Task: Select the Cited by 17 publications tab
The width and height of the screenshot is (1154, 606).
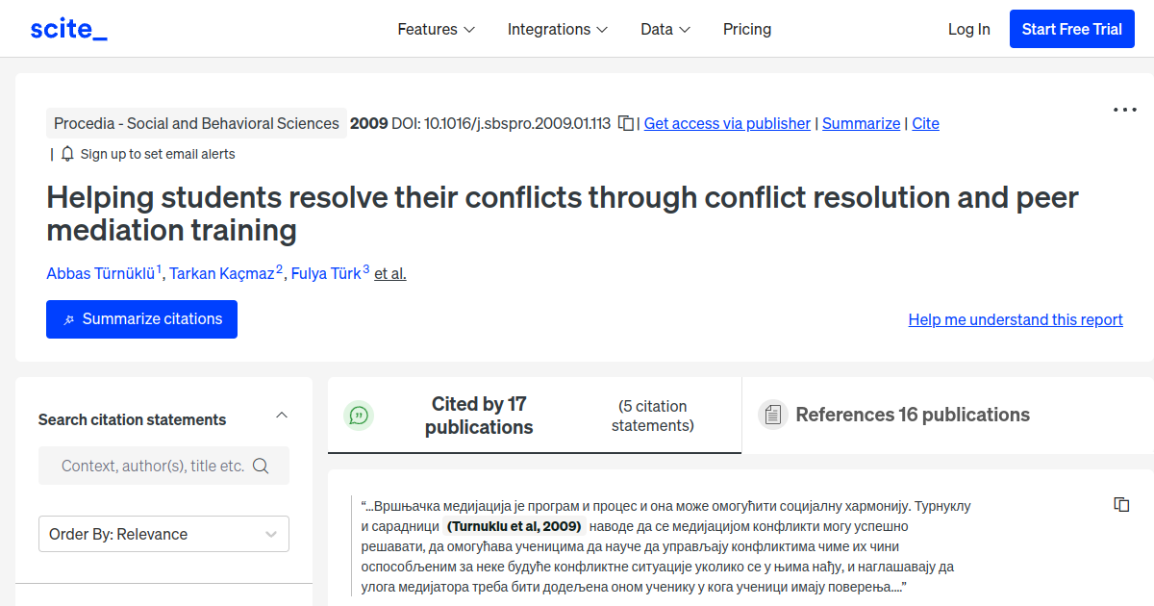Action: 479,415
